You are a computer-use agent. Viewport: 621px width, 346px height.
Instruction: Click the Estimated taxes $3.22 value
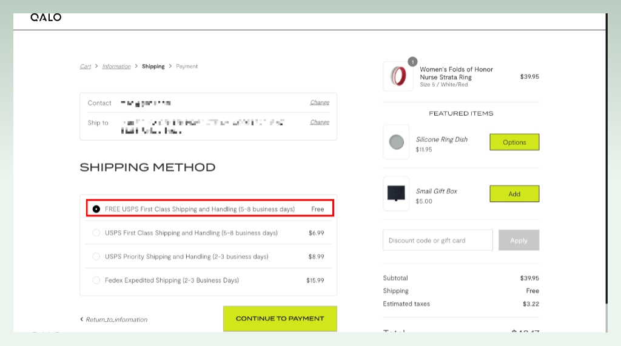(531, 304)
